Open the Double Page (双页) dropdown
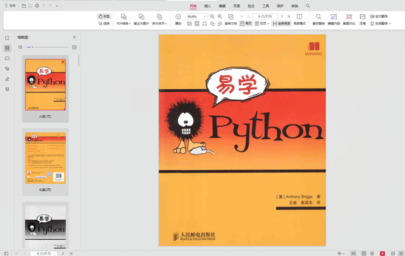This screenshot has height=256, width=405. tap(262, 24)
